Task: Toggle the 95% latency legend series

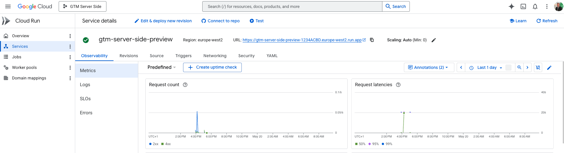Action: 374,144
